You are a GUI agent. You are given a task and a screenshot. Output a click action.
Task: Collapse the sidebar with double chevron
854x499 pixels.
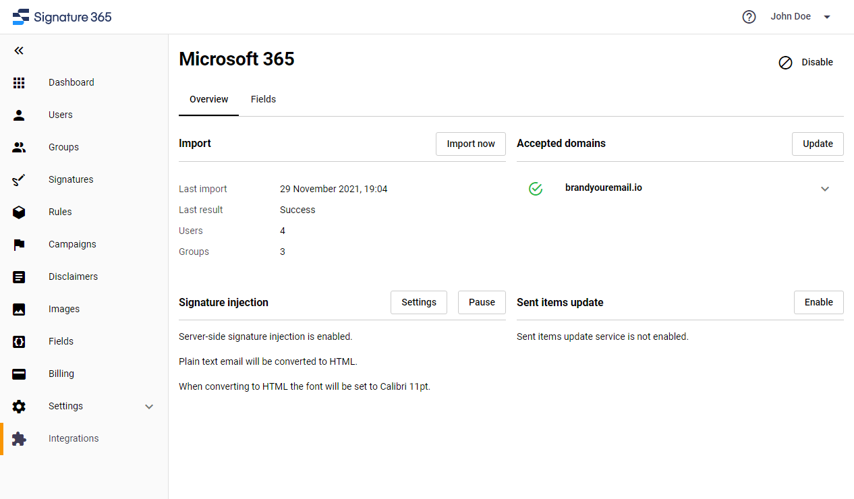click(x=19, y=51)
